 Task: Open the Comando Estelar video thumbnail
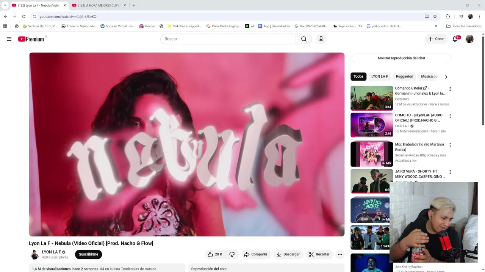tap(372, 98)
